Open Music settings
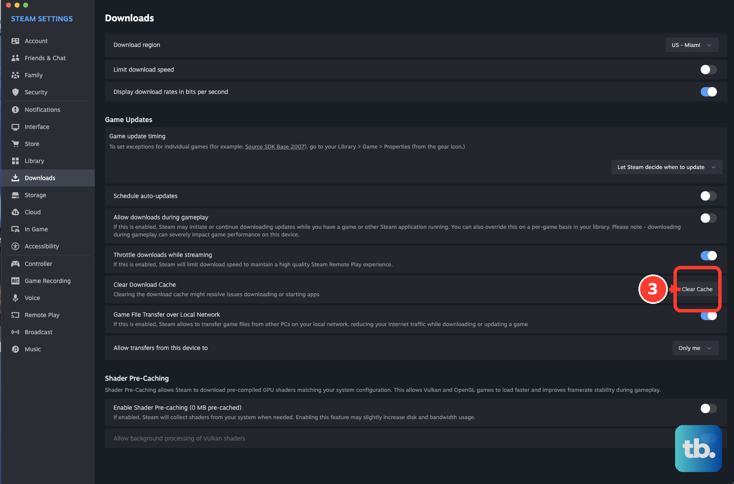This screenshot has width=734, height=484. [48, 349]
